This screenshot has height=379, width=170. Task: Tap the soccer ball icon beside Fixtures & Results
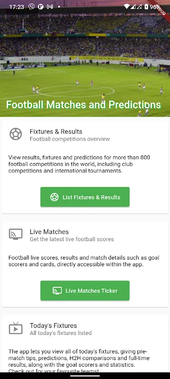pyautogui.click(x=16, y=134)
